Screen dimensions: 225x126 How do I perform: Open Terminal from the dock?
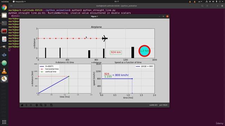point(4,23)
